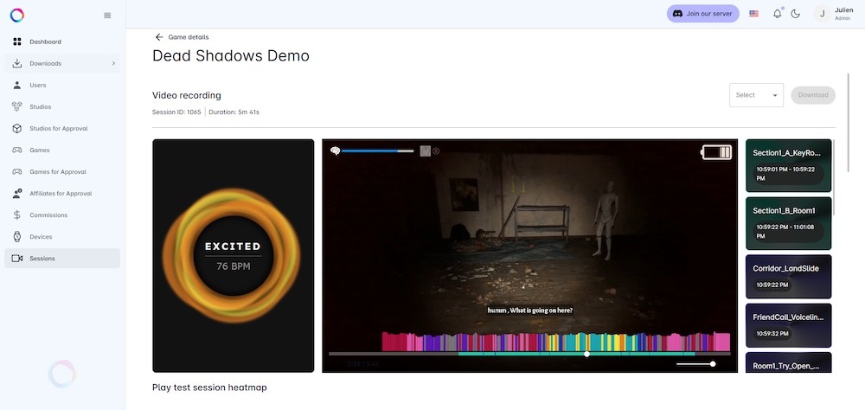Click the Games for Approval controller icon
The image size is (865, 410).
tap(17, 171)
